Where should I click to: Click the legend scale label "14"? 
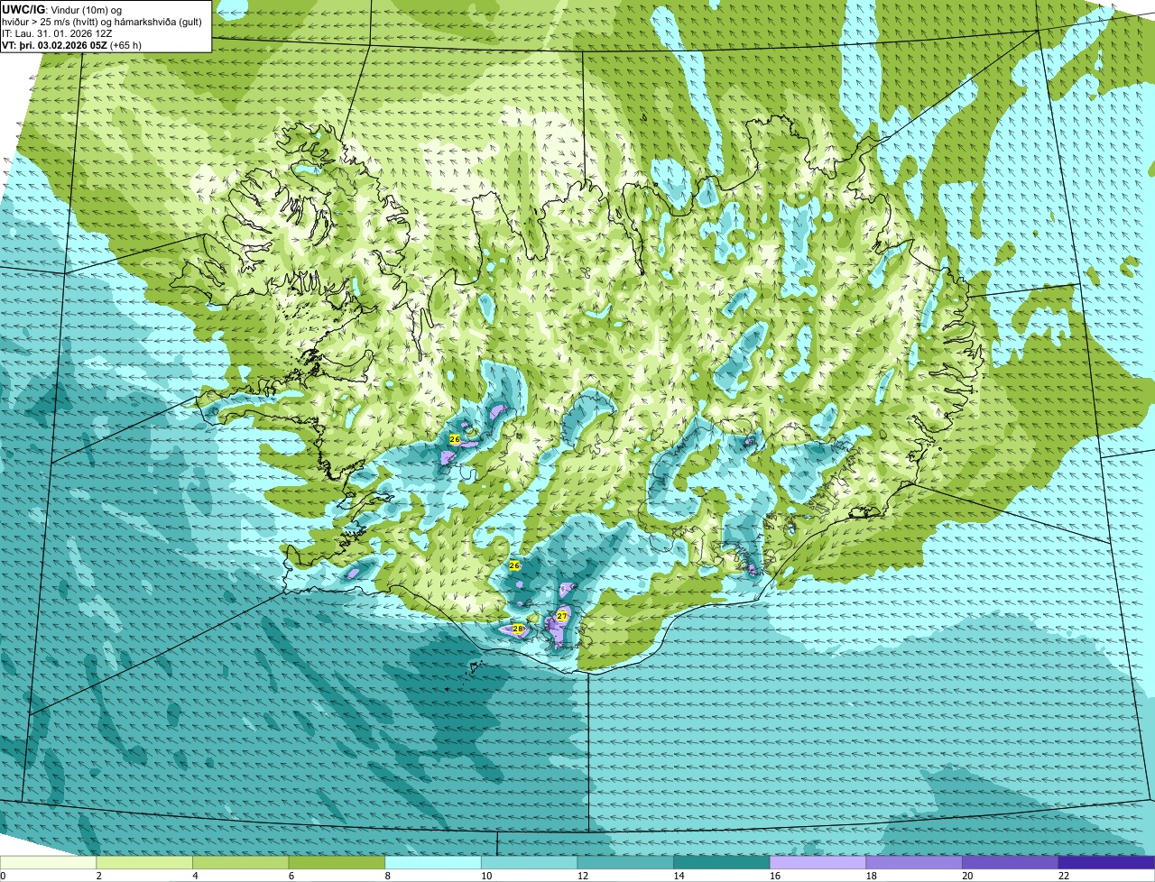coord(679,876)
